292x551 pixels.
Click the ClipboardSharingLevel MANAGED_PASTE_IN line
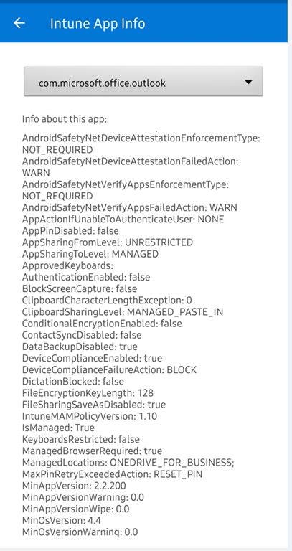point(123,312)
